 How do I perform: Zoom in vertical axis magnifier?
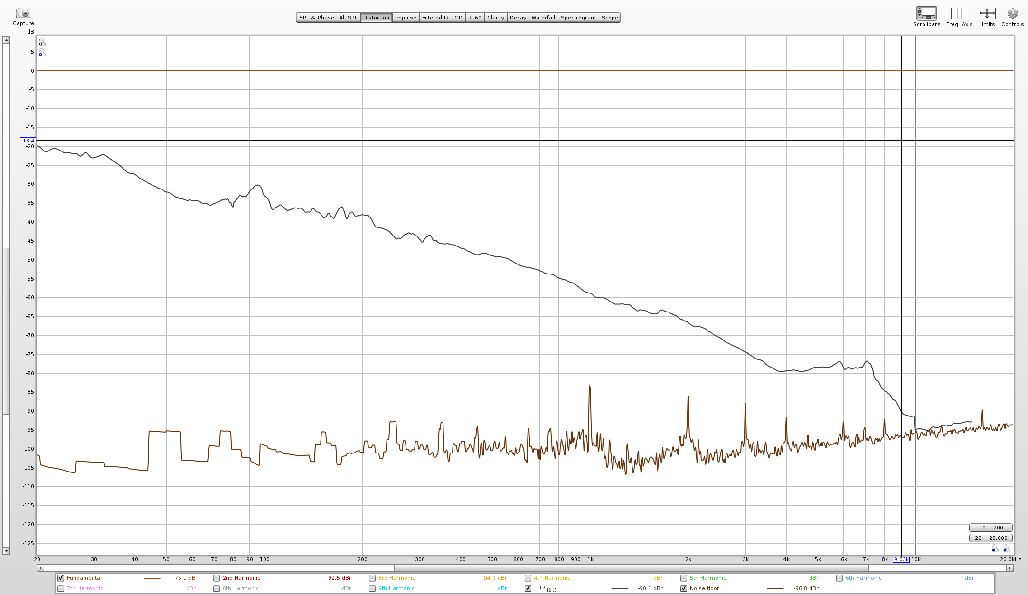coord(42,42)
